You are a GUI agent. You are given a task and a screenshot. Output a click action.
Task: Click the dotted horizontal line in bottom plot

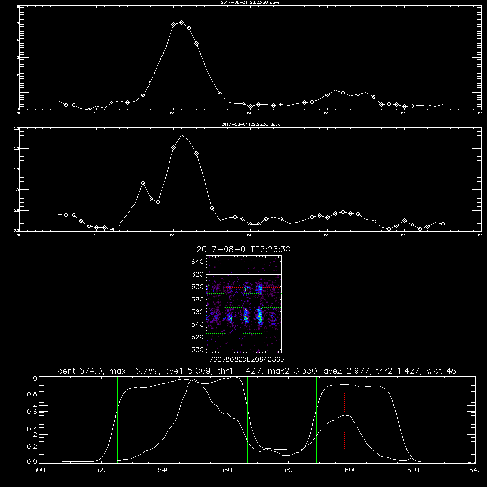tap(257, 443)
